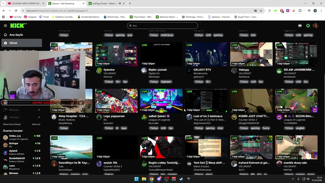Open the Kicklet.app bookmark
This screenshot has height=183, width=325.
[193, 17]
